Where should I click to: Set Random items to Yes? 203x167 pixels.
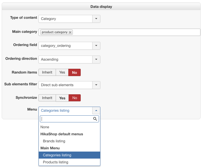tap(62, 72)
